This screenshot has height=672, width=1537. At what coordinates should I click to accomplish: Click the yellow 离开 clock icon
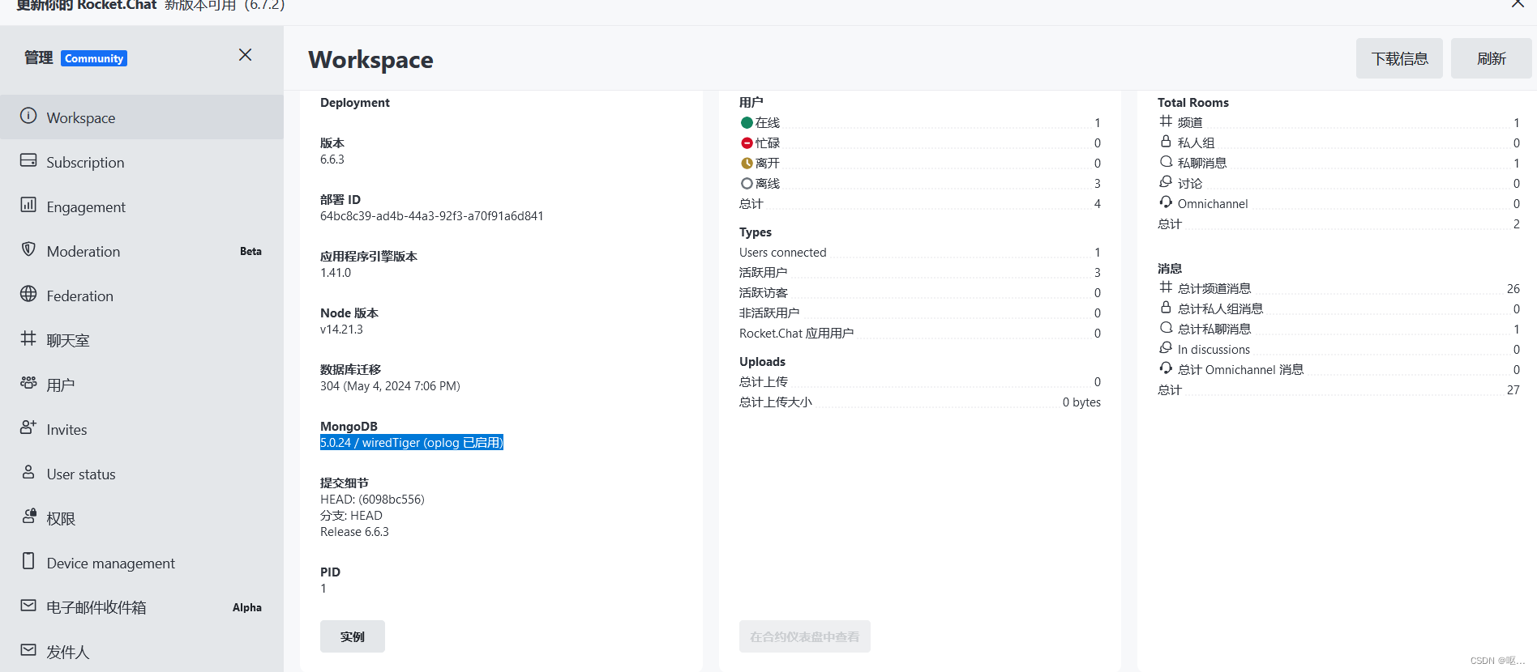pyautogui.click(x=747, y=164)
